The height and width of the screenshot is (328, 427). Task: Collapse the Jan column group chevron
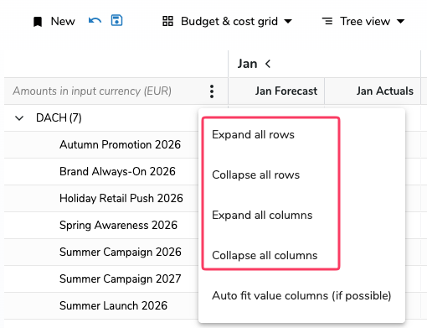coord(268,64)
